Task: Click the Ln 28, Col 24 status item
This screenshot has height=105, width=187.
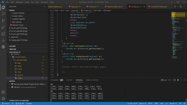Action: [132, 104]
